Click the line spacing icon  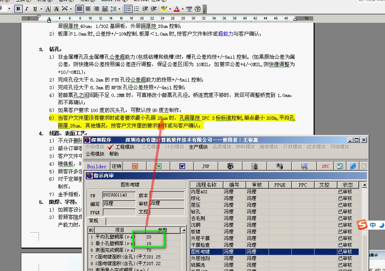tap(113, 9)
